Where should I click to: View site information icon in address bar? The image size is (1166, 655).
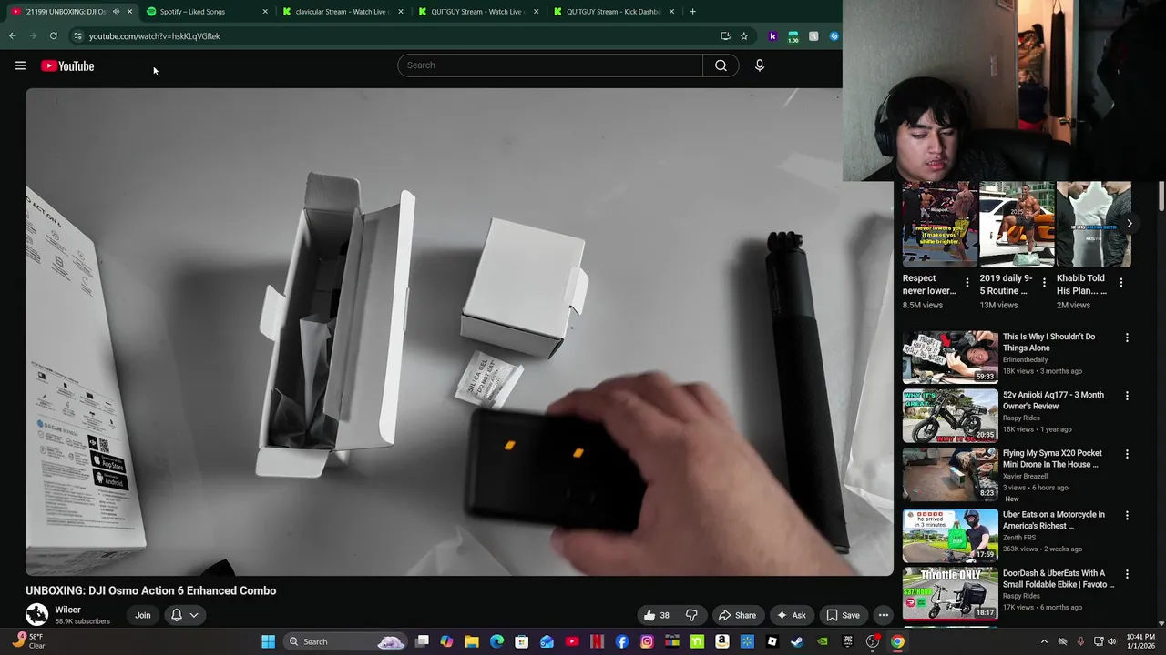coord(77,36)
